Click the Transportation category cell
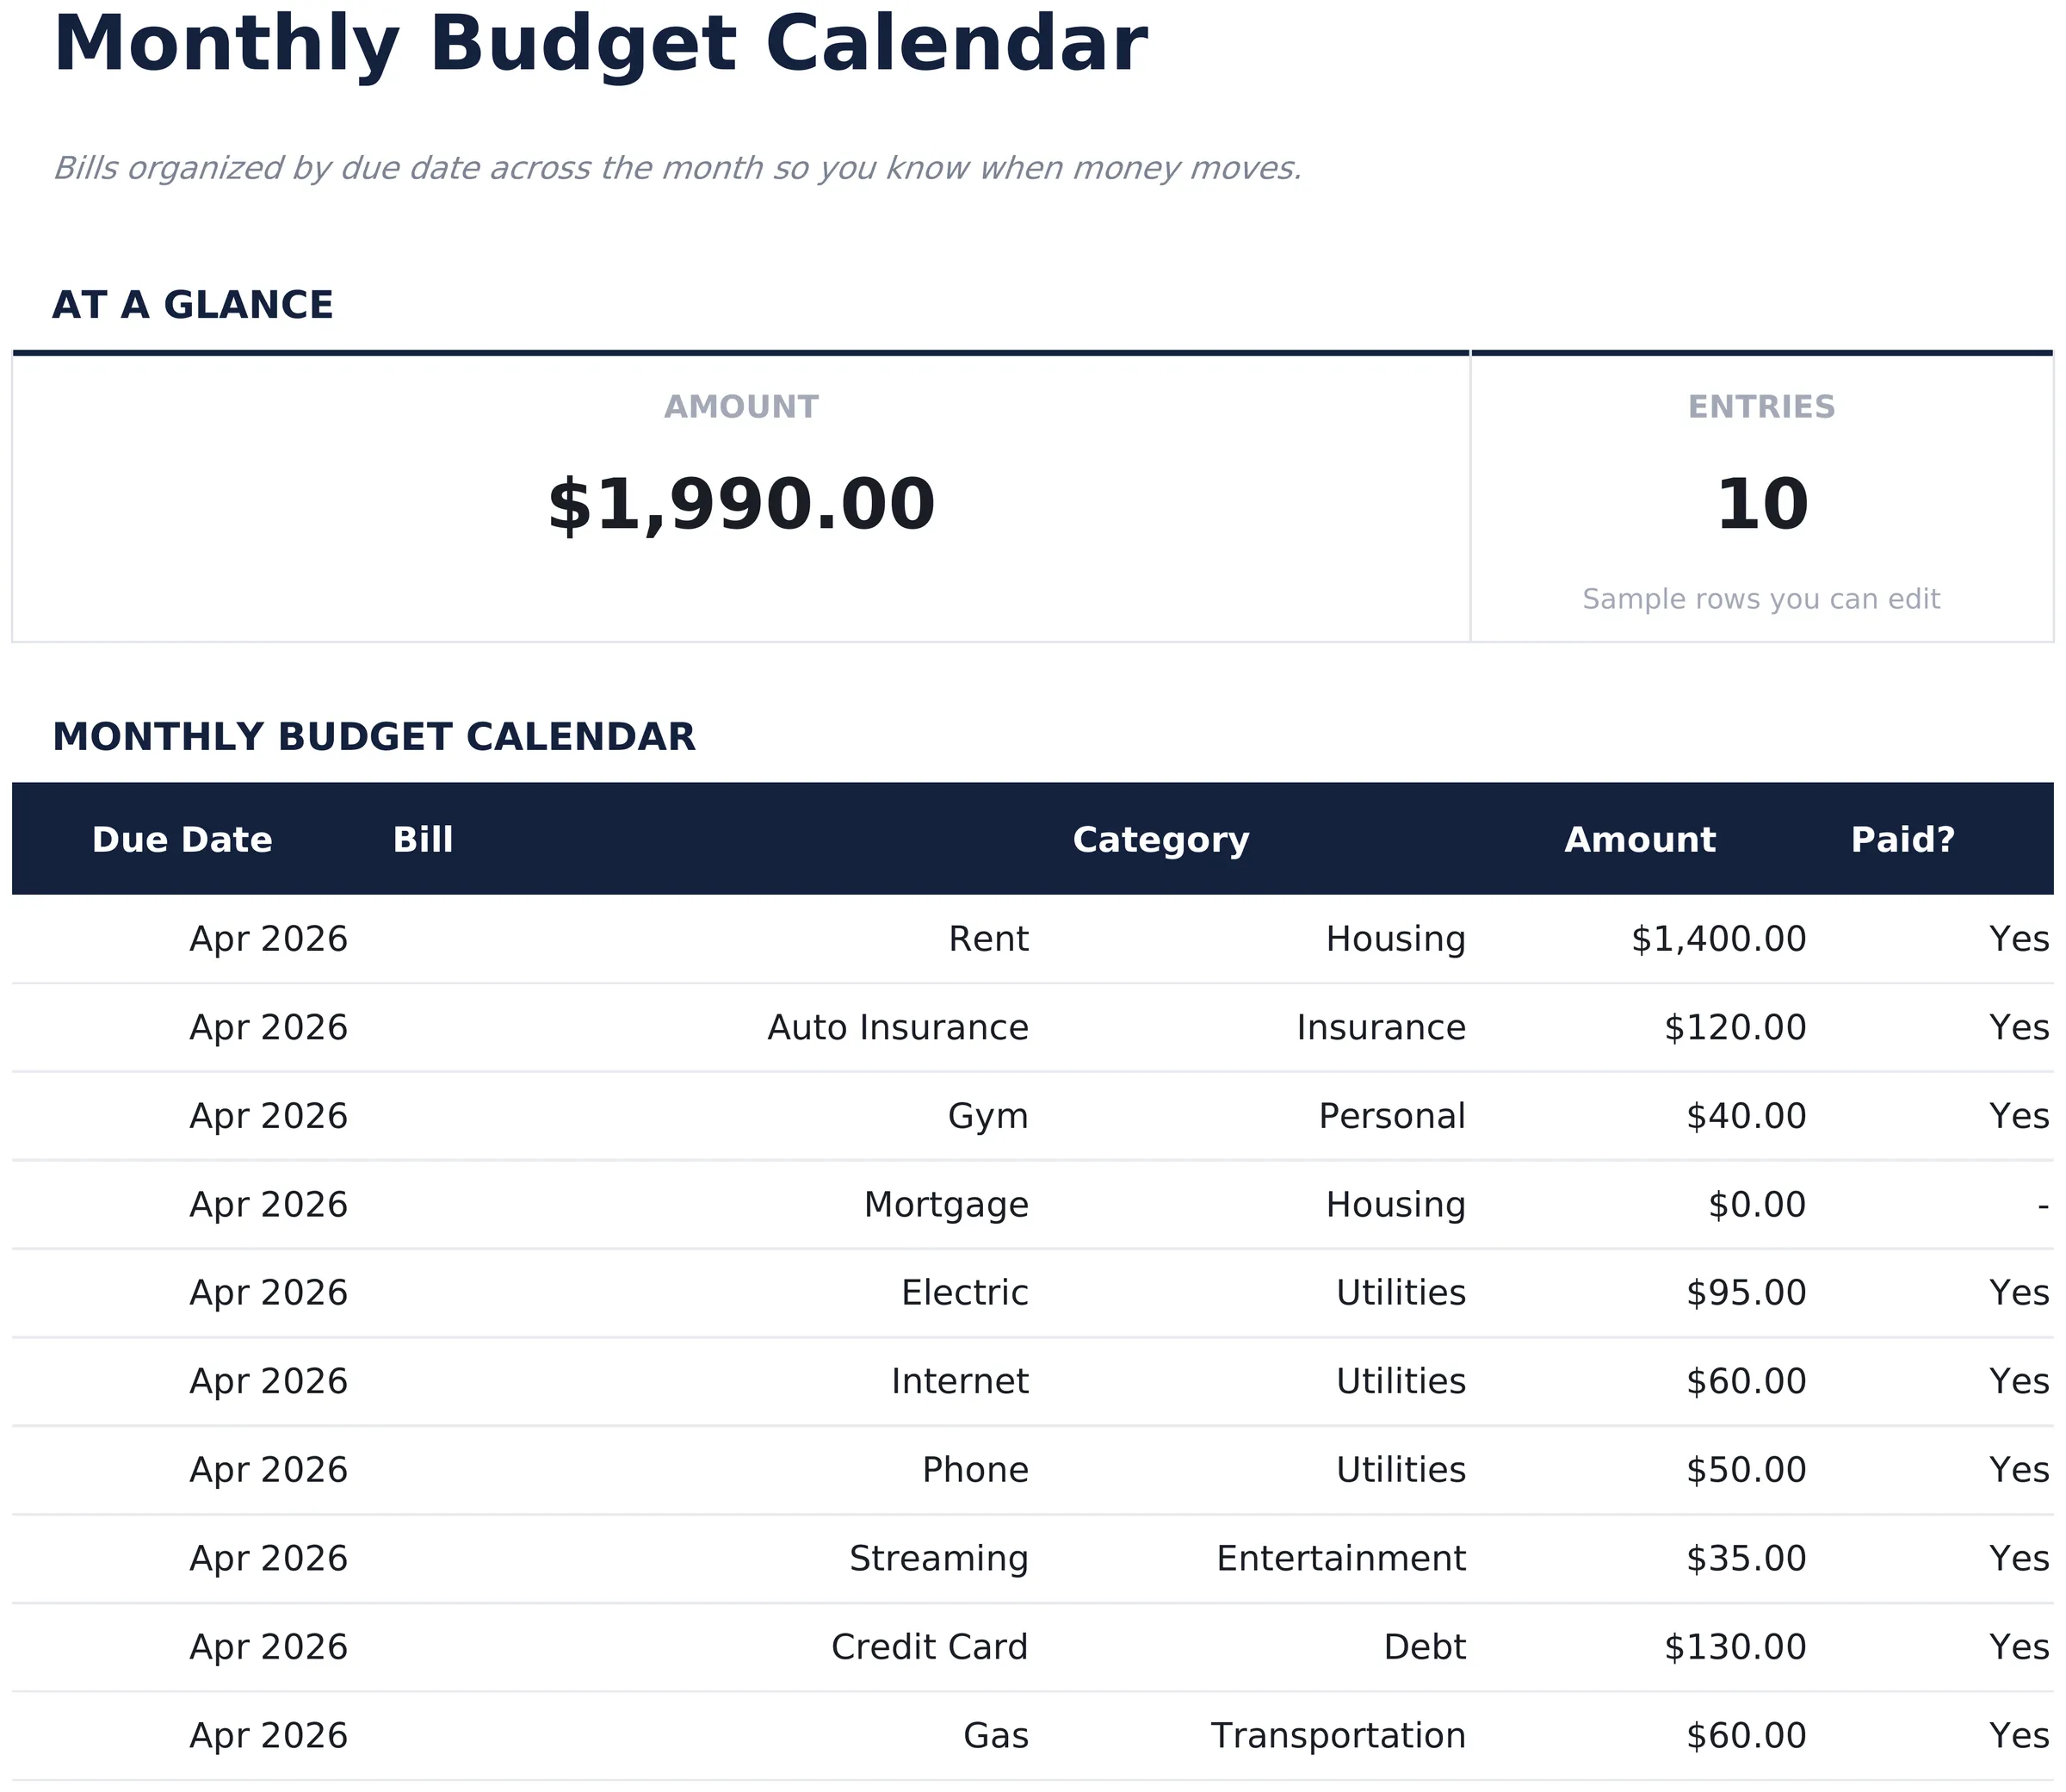2066x1792 pixels. point(1339,1736)
